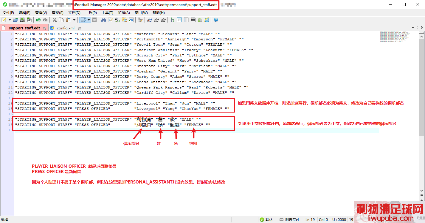Click the page lines icon beside word wrap
The image size is (425, 223).
click(94, 20)
